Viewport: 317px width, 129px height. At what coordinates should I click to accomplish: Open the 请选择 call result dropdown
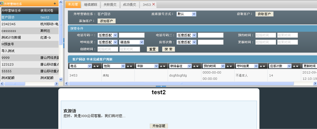pyautogui.click(x=142, y=42)
